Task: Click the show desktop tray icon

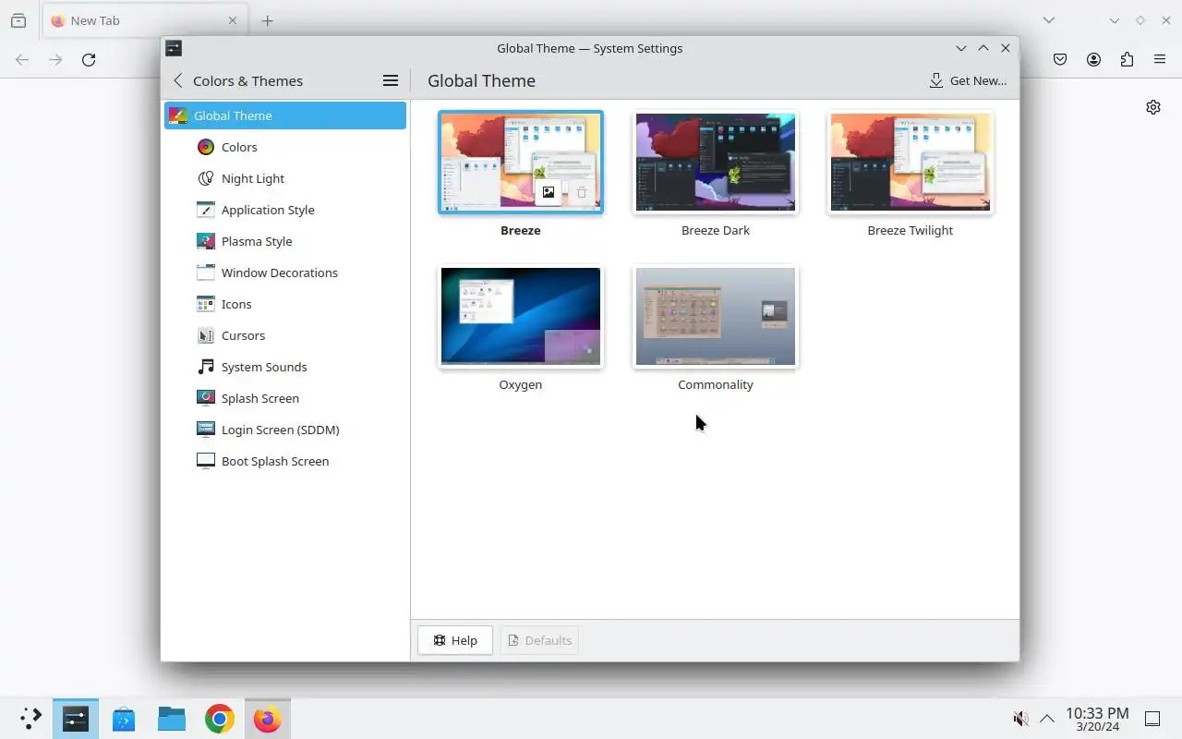Action: coord(1152,719)
